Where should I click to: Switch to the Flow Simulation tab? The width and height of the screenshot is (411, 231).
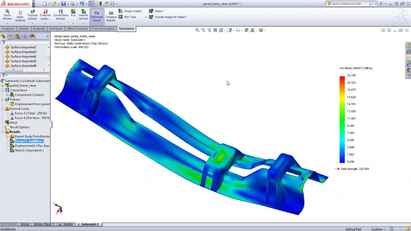pos(103,28)
